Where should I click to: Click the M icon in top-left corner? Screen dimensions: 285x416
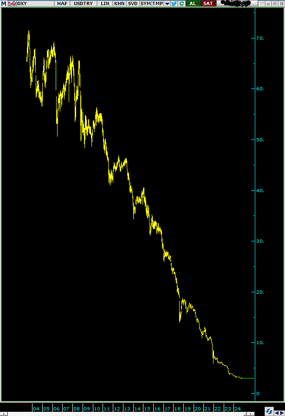pos(4,3)
